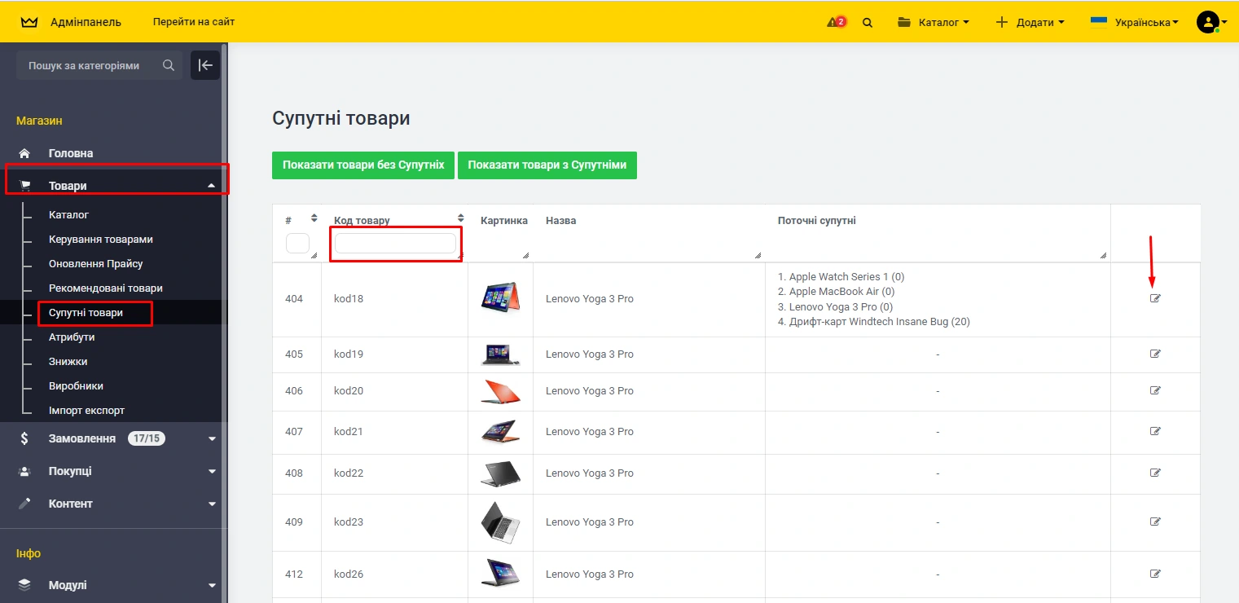Click the crown logo icon
The height and width of the screenshot is (603, 1239).
point(29,22)
